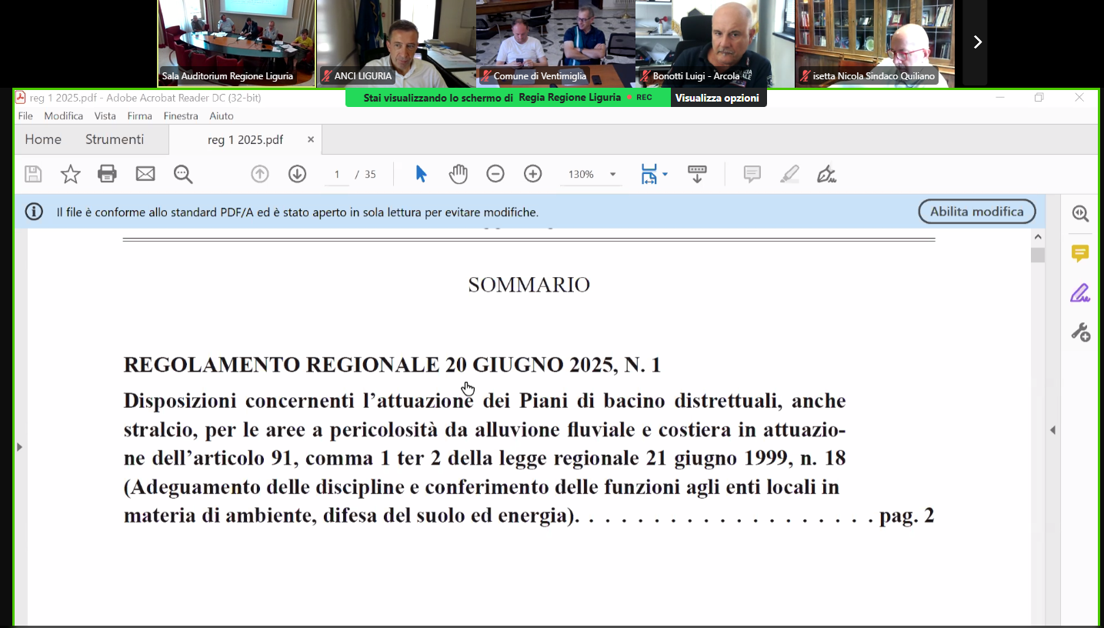
Task: Click the REC recording indicator
Action: pyautogui.click(x=640, y=98)
